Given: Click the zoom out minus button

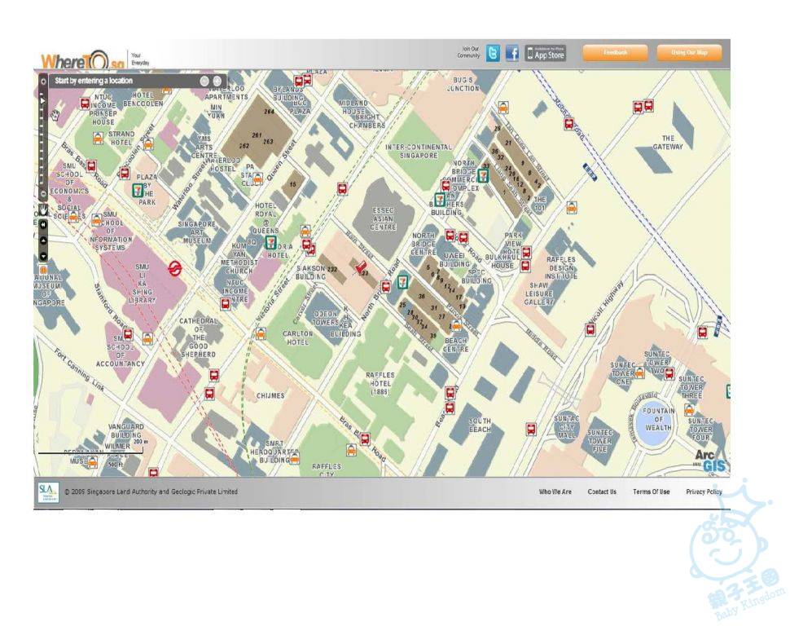Looking at the screenshot, I should 43,194.
